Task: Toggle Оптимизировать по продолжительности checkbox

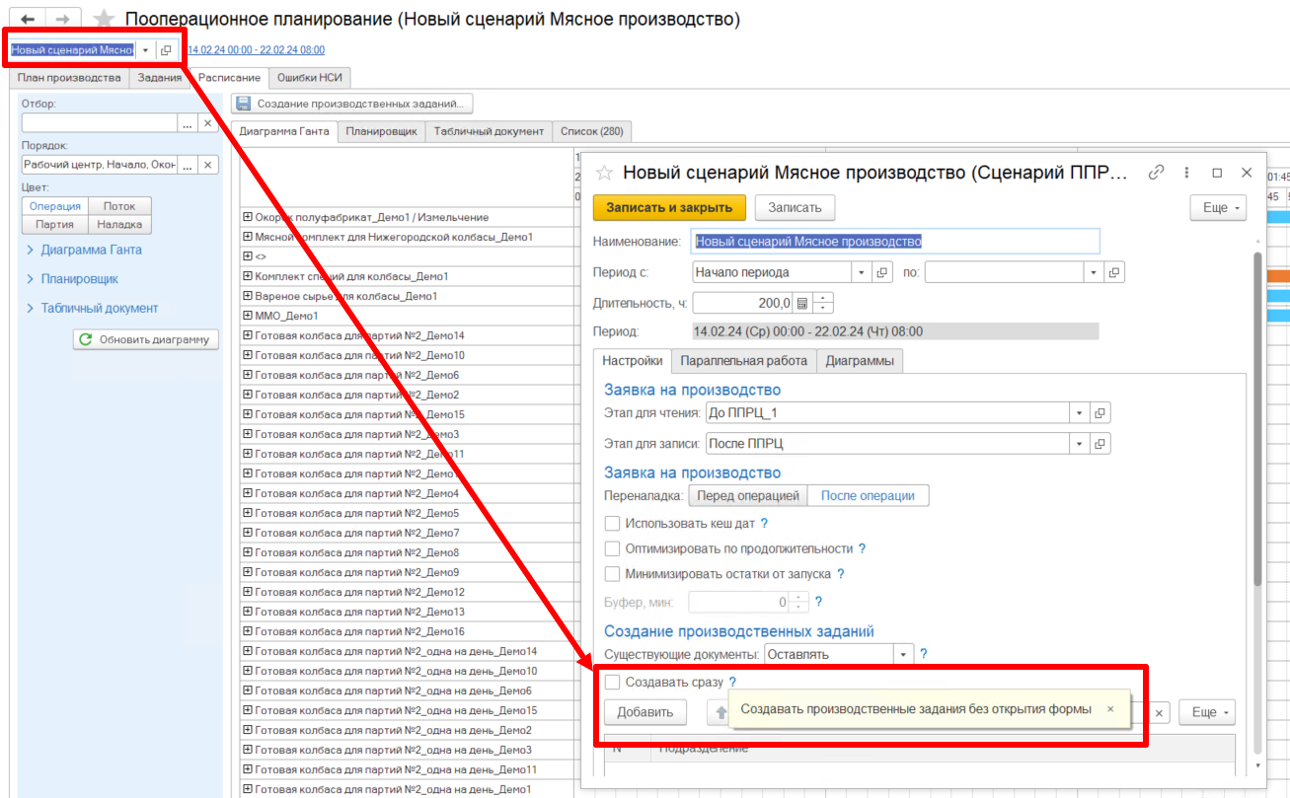Action: click(x=613, y=548)
